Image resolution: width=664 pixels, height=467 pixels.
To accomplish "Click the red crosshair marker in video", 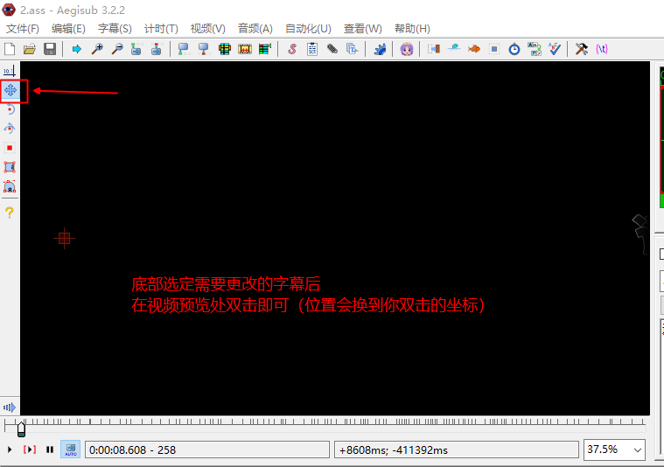I will tap(65, 239).
